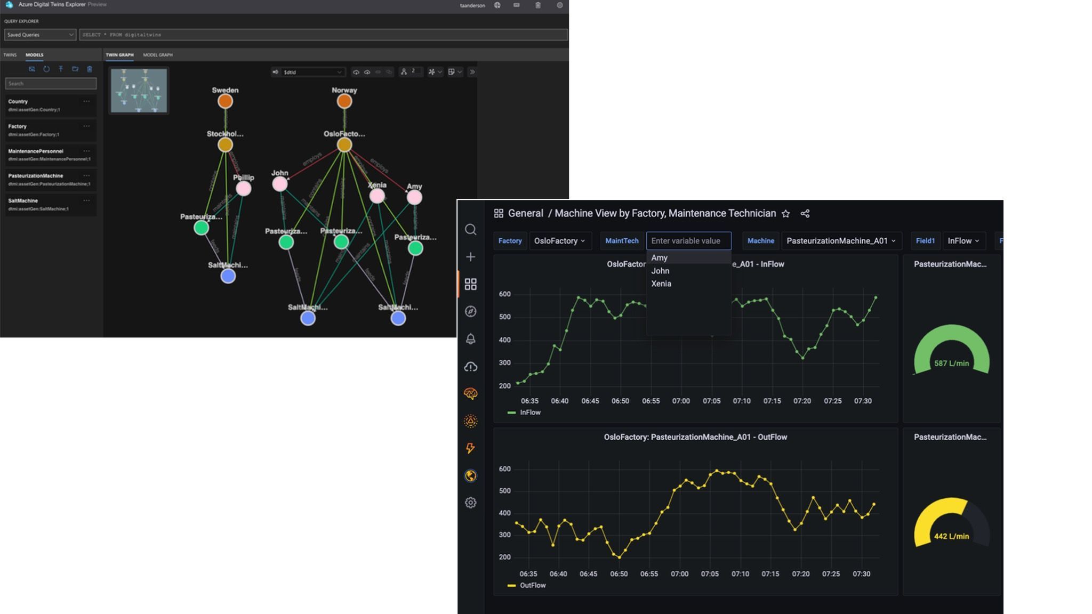This screenshot has width=1092, height=614.
Task: Click the share dashboard icon
Action: click(805, 214)
